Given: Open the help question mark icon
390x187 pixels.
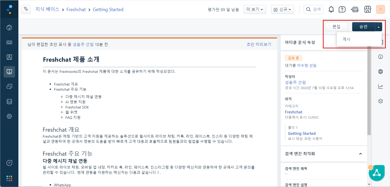Looking at the screenshot, I should 342,10.
